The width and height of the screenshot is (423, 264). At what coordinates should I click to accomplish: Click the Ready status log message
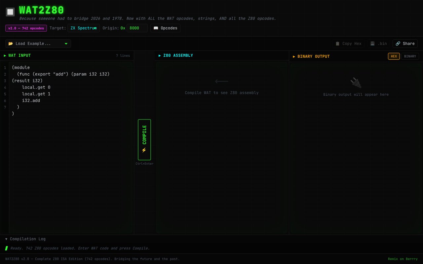pos(80,248)
